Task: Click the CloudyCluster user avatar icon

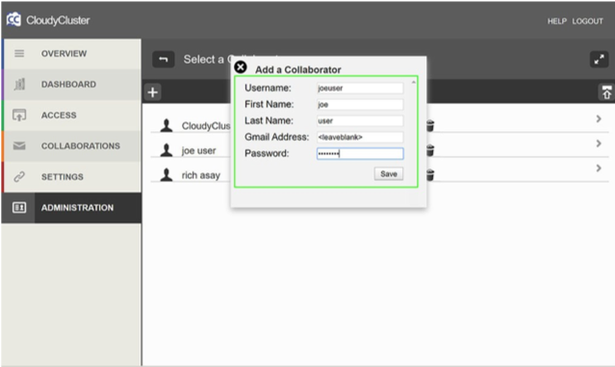Action: pyautogui.click(x=167, y=125)
